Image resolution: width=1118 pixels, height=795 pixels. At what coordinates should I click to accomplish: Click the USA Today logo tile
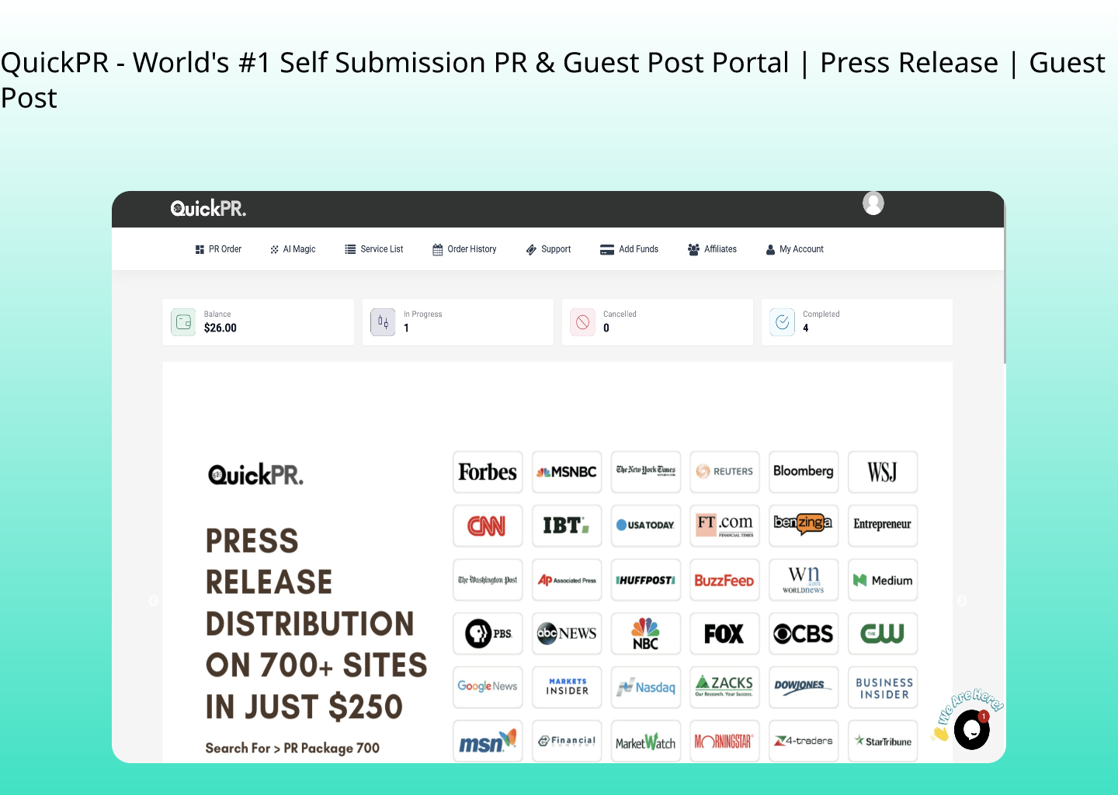[x=646, y=526]
